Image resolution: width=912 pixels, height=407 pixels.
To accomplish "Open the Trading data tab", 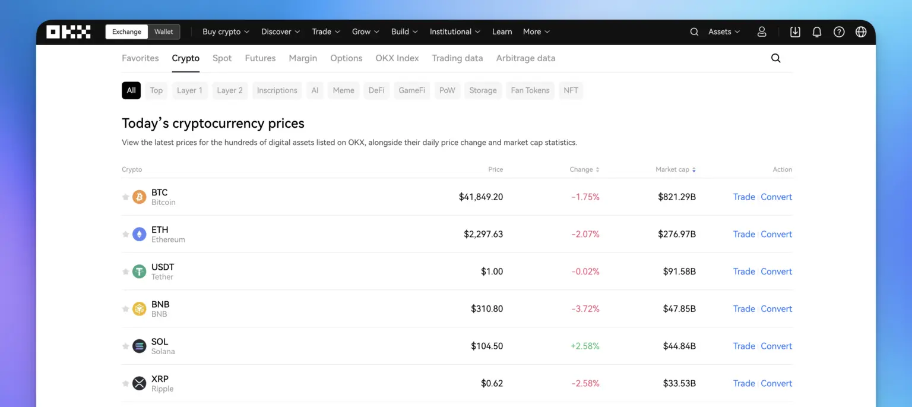I will (457, 58).
